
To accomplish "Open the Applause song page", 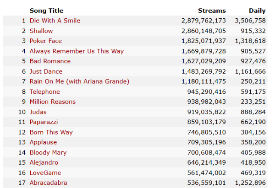I will click(x=44, y=142).
